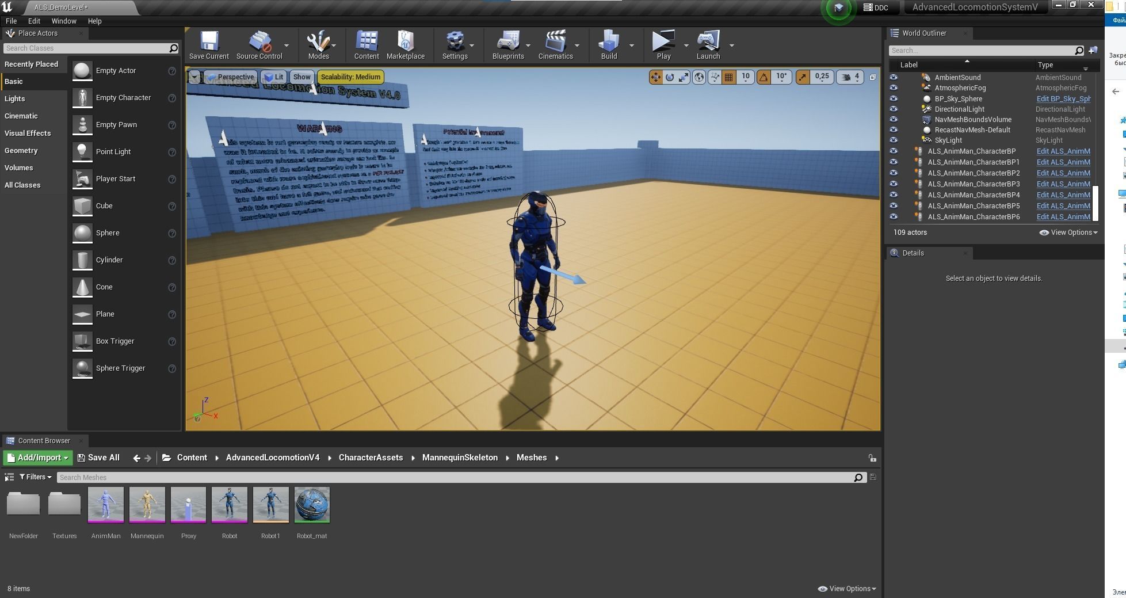Open viewport options dropdown arrow
Viewport: 1126px width, 598px height.
click(194, 77)
